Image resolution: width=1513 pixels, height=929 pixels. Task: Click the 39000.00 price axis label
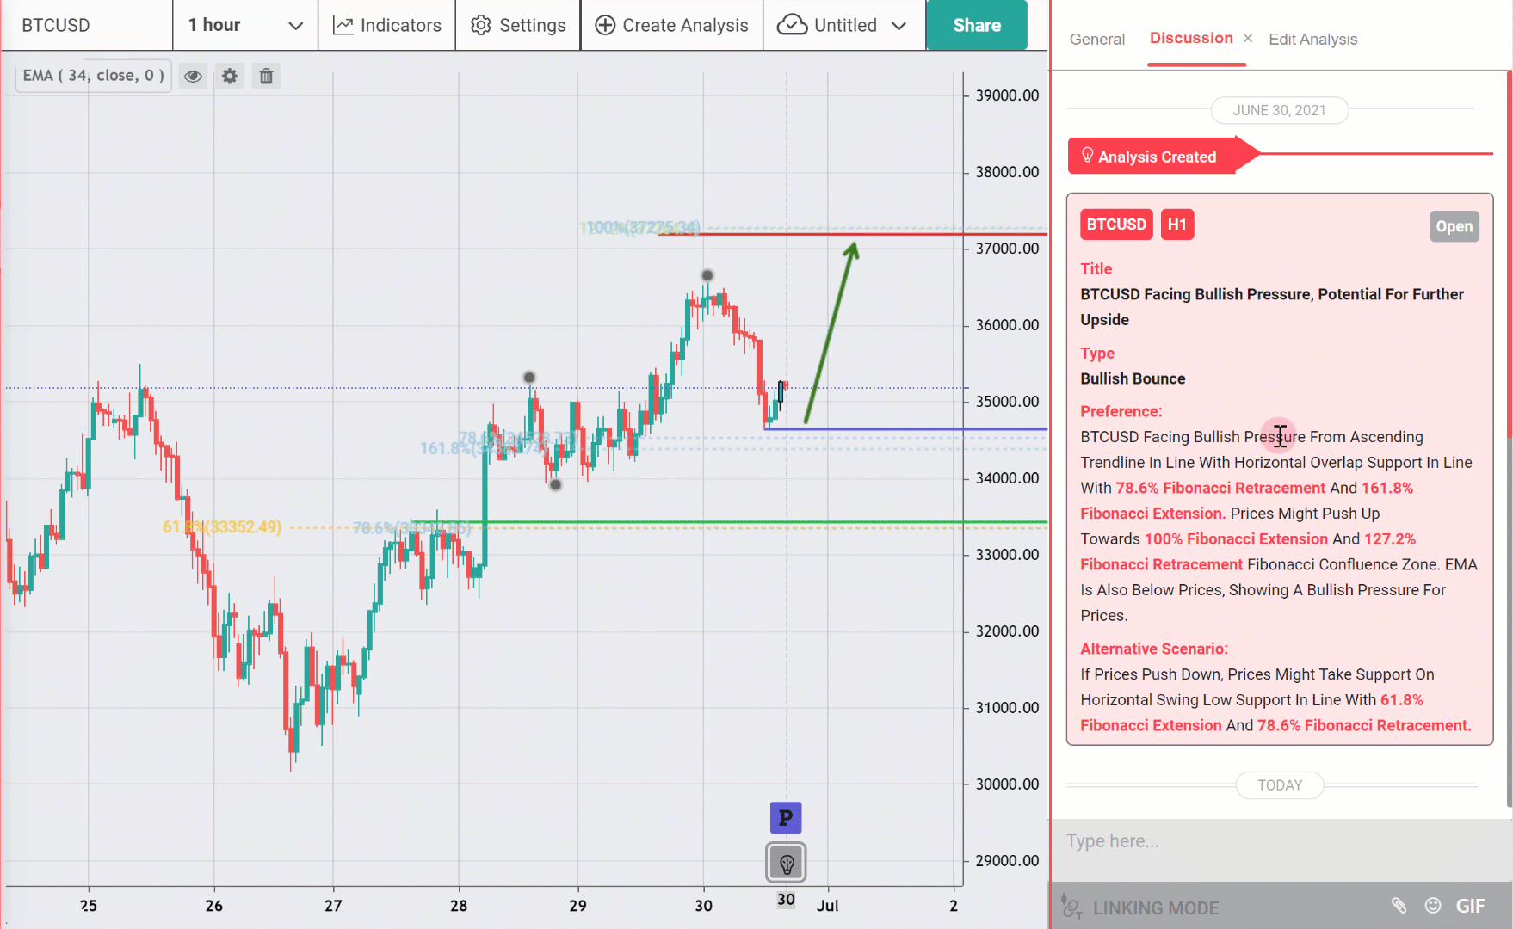pos(1007,95)
